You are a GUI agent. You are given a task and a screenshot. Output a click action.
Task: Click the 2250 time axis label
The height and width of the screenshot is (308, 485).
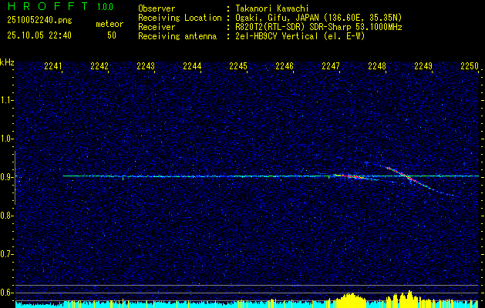pos(470,66)
